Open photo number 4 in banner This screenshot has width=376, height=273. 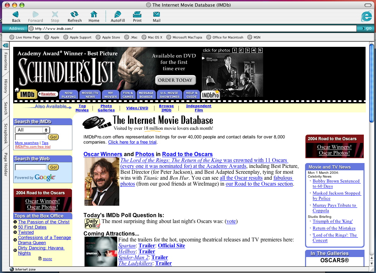(x=254, y=50)
